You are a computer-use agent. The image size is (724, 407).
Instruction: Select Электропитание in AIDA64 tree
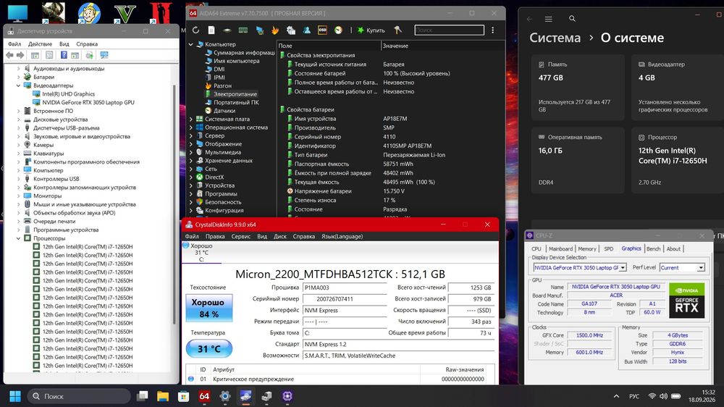click(235, 94)
